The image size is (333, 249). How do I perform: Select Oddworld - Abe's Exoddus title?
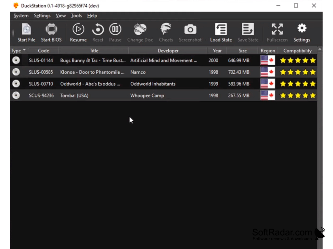90,84
